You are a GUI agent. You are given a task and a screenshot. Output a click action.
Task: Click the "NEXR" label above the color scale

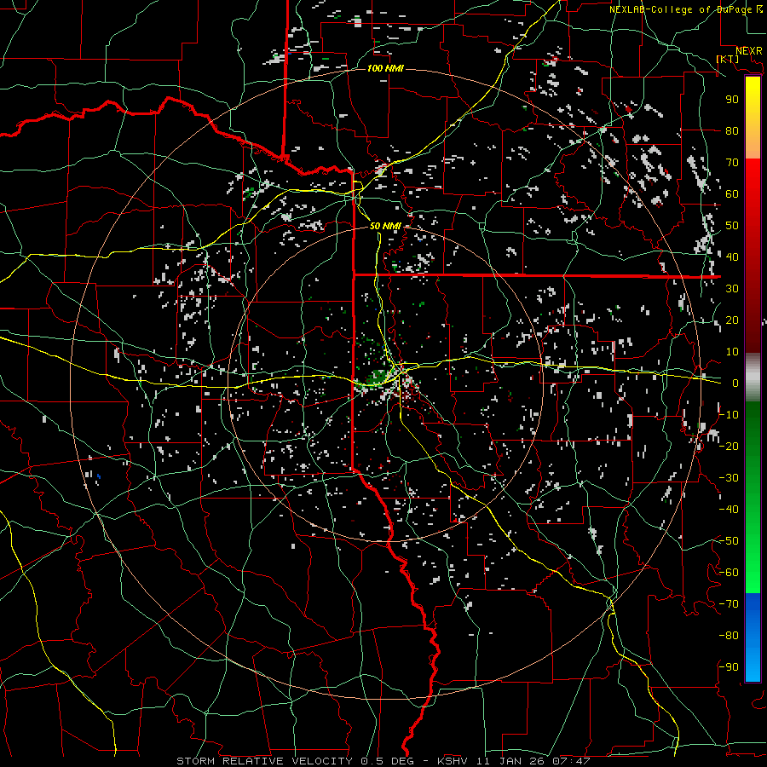(748, 51)
